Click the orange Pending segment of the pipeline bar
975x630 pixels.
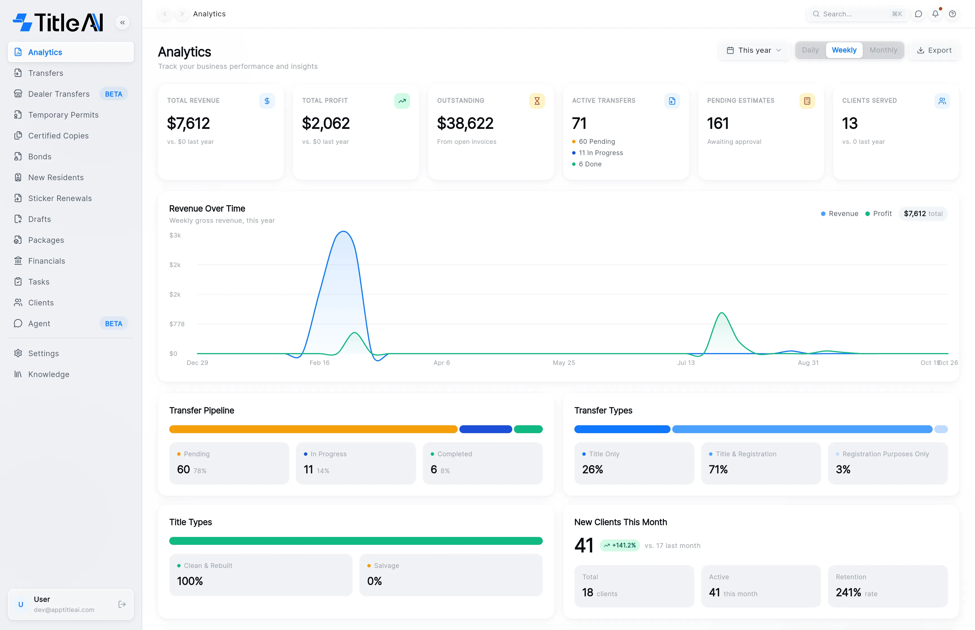(x=313, y=429)
